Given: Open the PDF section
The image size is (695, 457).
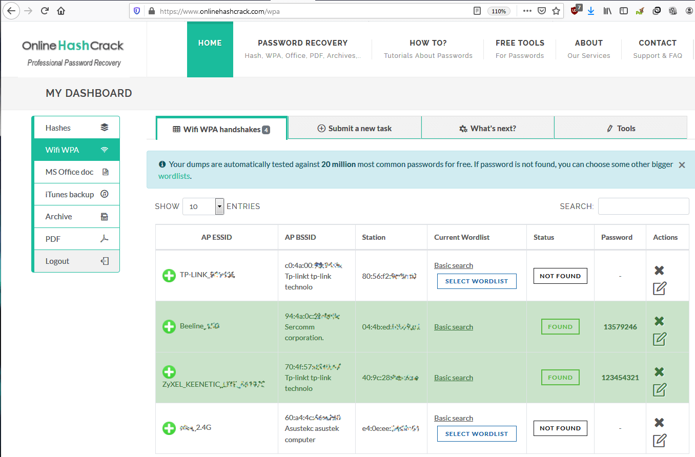Looking at the screenshot, I should pyautogui.click(x=76, y=239).
